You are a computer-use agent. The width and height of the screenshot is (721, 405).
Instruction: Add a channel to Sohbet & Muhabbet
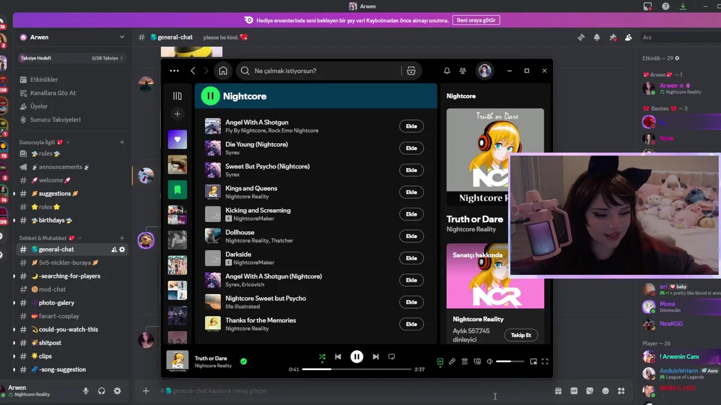tap(122, 238)
